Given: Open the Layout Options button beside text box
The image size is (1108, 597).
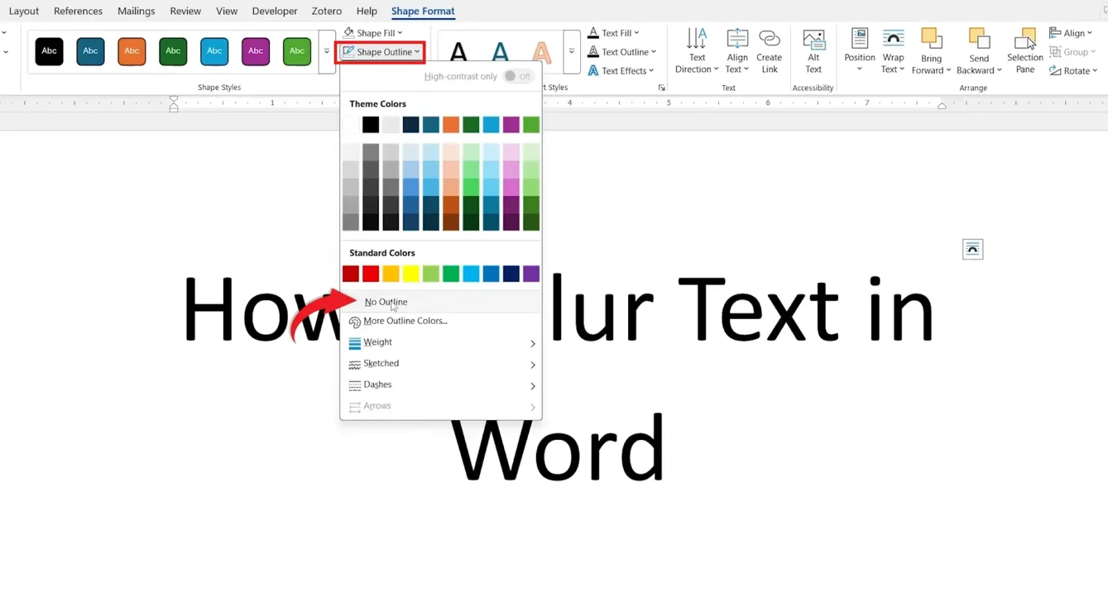Looking at the screenshot, I should [x=972, y=249].
